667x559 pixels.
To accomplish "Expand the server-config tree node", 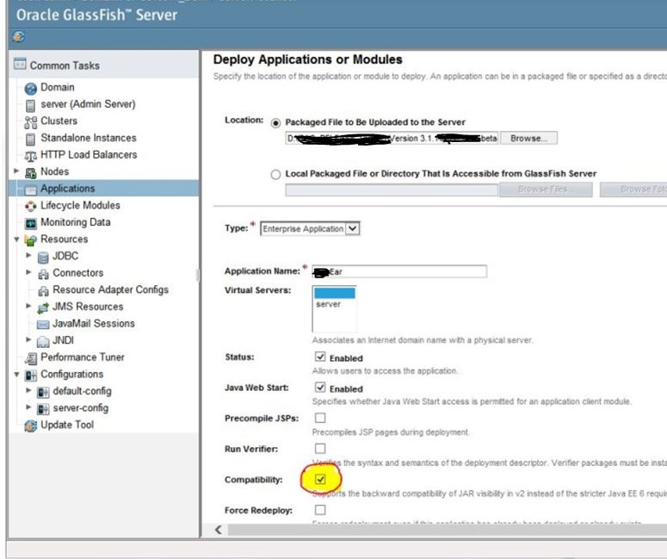I will [28, 407].
